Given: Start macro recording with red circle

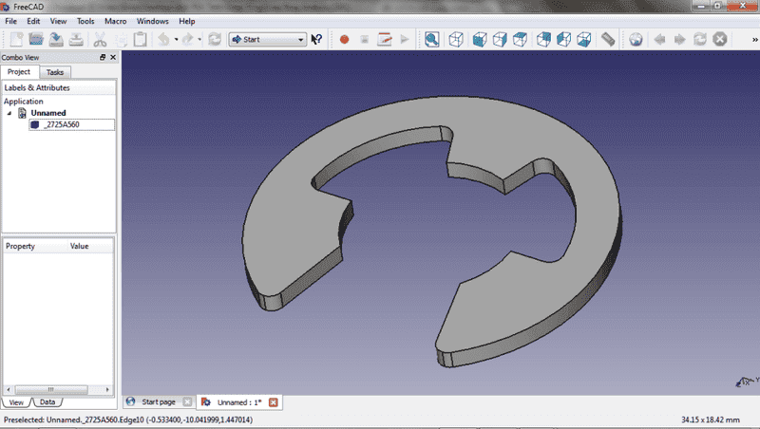Looking at the screenshot, I should (344, 40).
